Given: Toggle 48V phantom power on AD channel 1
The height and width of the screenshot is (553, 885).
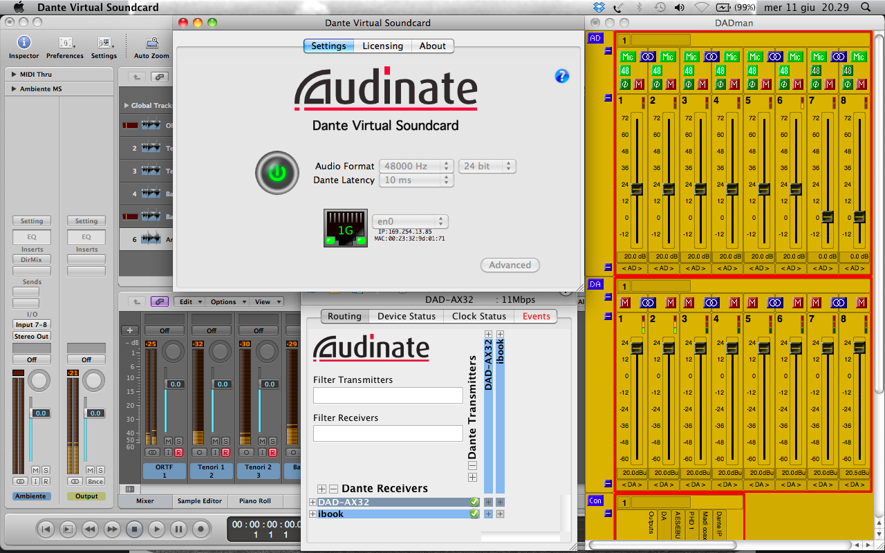Looking at the screenshot, I should 624,71.
